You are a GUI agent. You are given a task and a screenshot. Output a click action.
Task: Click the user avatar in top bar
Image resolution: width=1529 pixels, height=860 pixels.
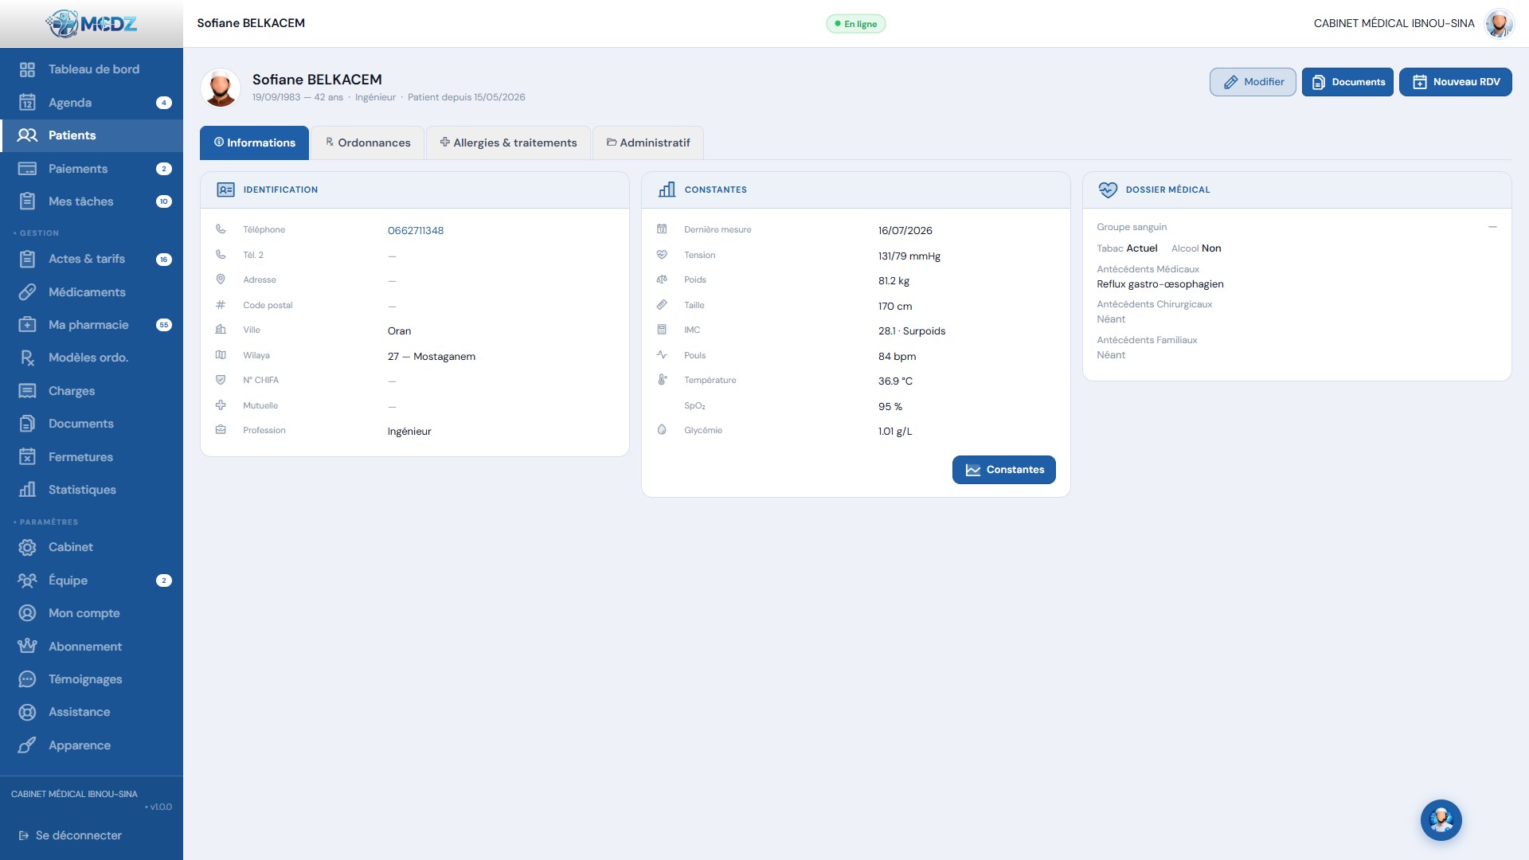pyautogui.click(x=1499, y=23)
